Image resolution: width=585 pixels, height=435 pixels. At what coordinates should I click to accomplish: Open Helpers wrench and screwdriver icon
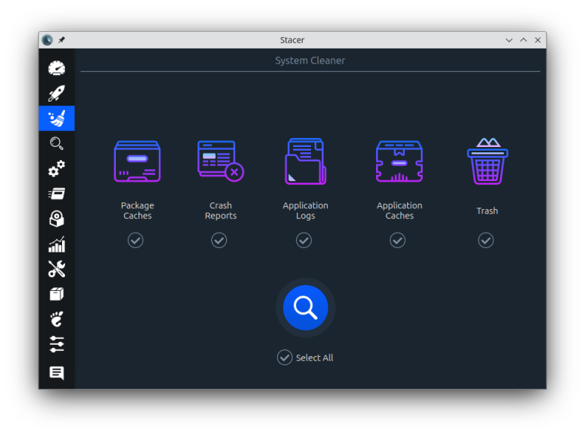(x=57, y=269)
